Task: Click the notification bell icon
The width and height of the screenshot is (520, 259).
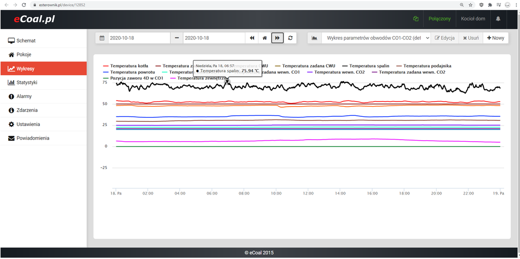Action: coord(498,19)
